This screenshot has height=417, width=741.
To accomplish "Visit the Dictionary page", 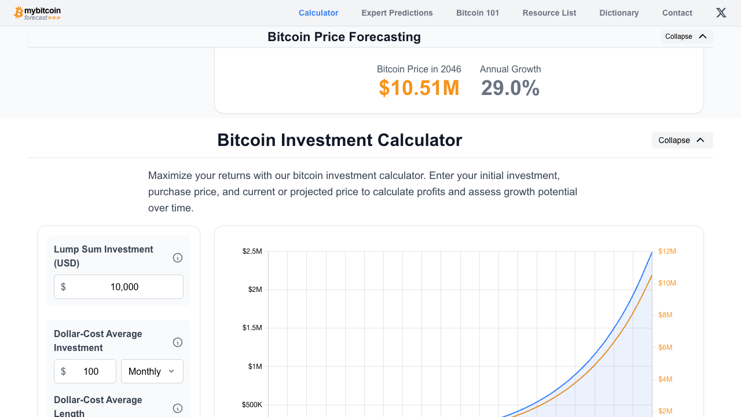I will click(619, 12).
